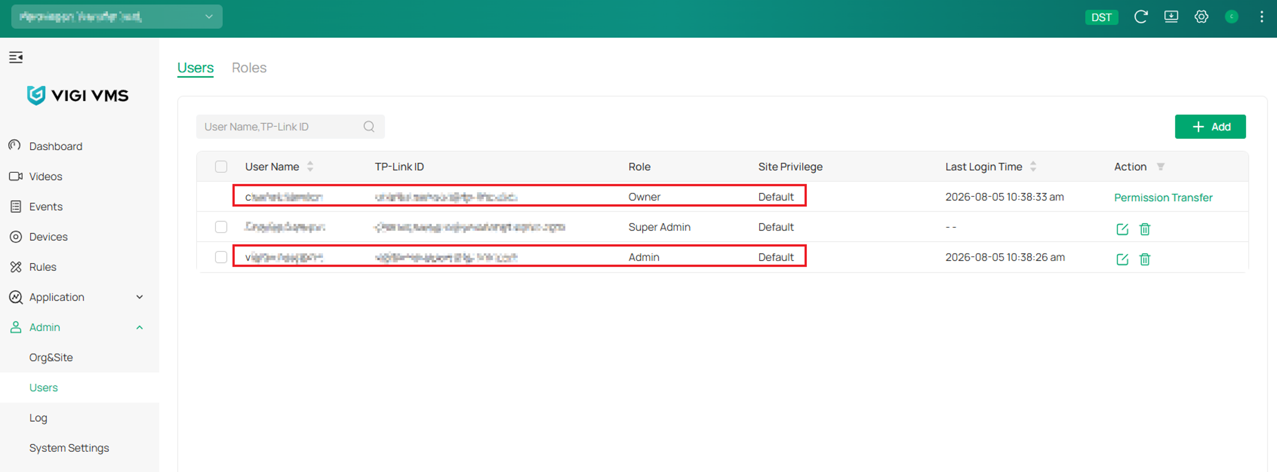Sort by Last Login Time
Viewport: 1277px width, 472px height.
(x=1033, y=167)
